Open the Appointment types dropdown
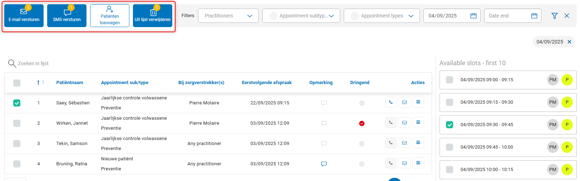The height and width of the screenshot is (181, 580). click(x=382, y=16)
